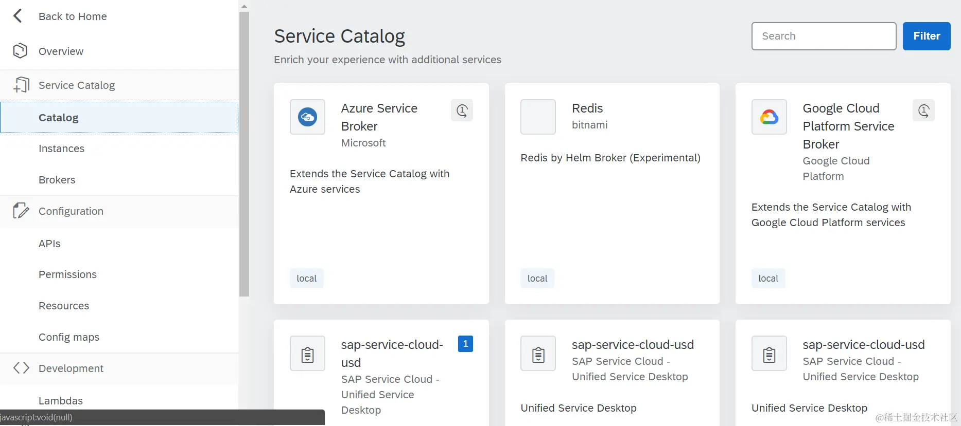Focus the Search input field
This screenshot has height=426, width=961.
click(x=824, y=36)
